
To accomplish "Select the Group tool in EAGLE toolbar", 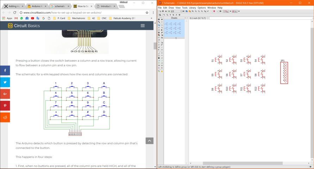I will pos(159,25).
